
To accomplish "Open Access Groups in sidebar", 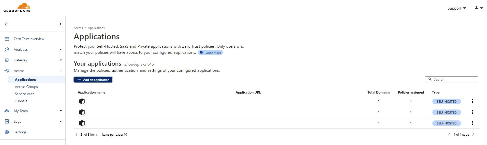I will point(26,87).
